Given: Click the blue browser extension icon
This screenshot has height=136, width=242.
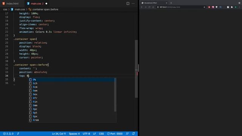Looking at the screenshot, I should [x=220, y=7].
